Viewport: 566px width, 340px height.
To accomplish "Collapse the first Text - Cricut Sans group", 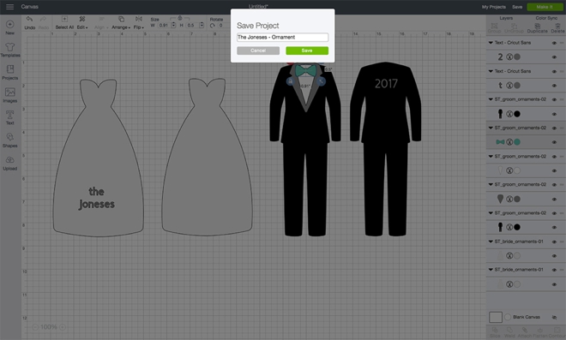I will point(491,43).
